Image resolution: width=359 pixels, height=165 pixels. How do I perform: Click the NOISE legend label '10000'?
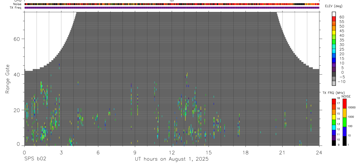pos(351,107)
